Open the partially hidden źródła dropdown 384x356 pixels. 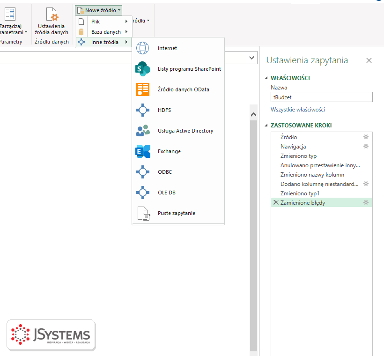point(141,21)
